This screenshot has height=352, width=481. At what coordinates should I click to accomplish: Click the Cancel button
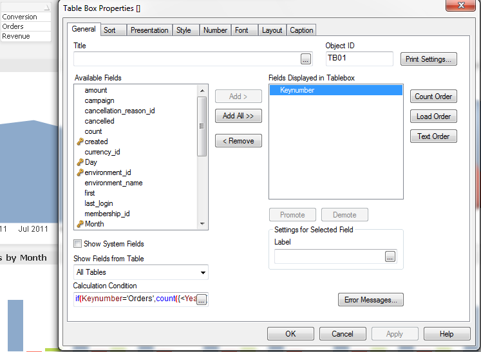click(343, 334)
